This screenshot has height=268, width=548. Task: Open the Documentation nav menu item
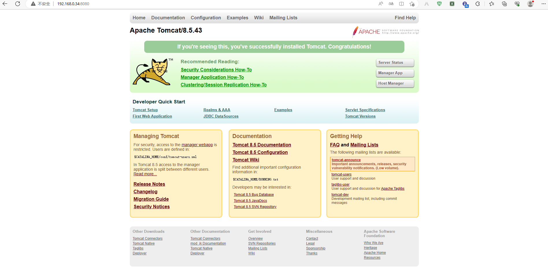[x=168, y=18]
